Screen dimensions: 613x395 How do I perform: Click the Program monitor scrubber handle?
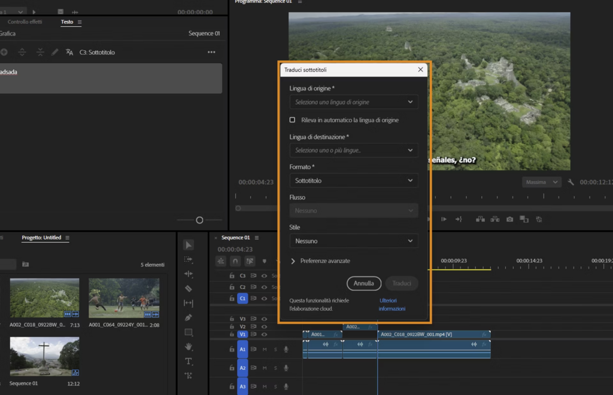point(238,209)
